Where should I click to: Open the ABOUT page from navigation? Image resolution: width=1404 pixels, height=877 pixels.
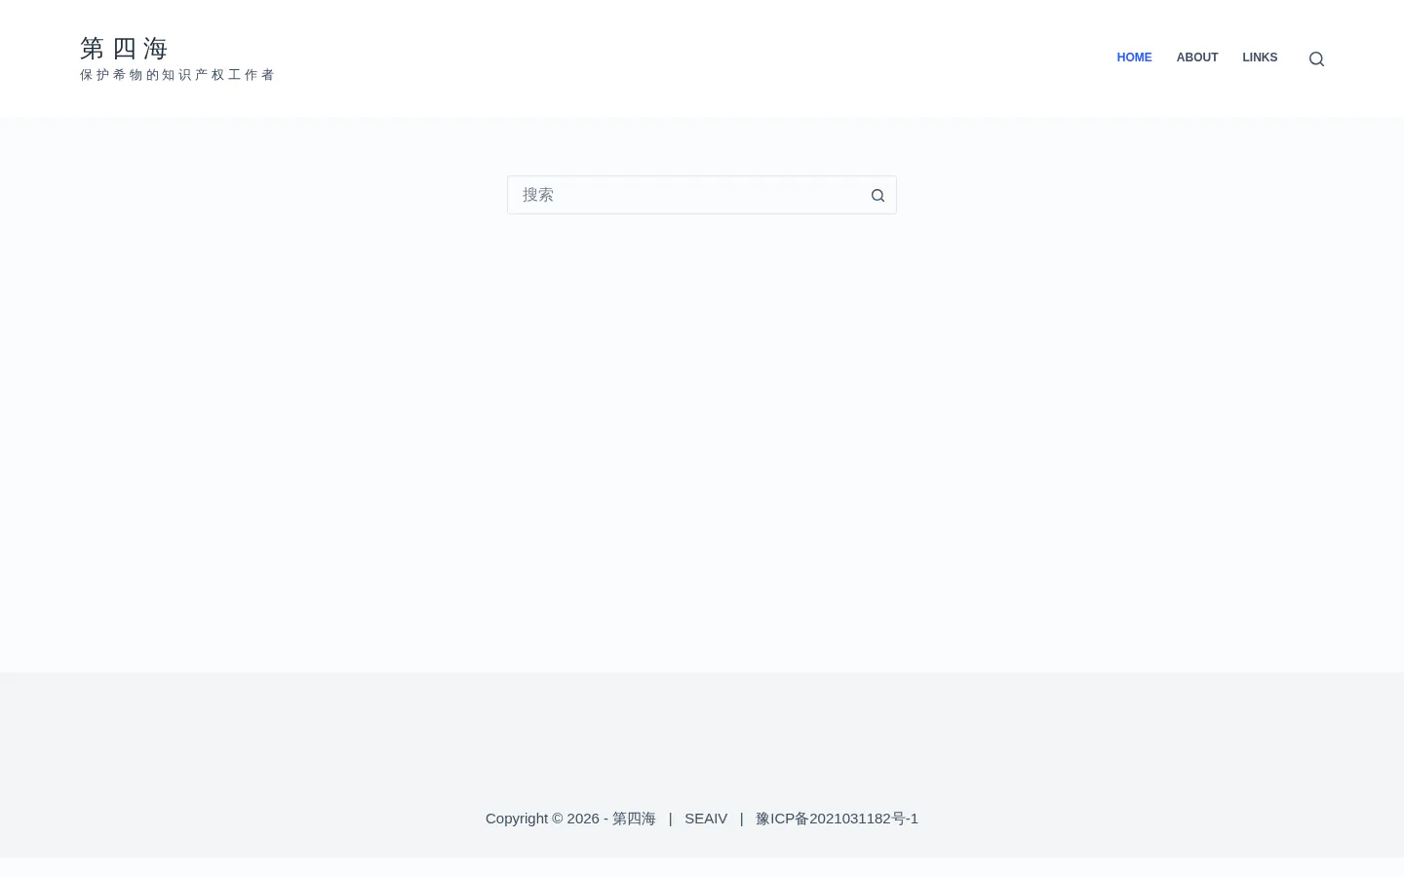(x=1197, y=57)
